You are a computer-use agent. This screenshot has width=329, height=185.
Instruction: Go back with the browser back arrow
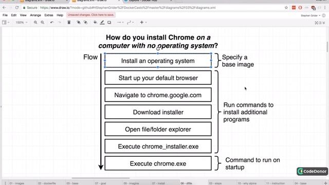tap(4, 8)
